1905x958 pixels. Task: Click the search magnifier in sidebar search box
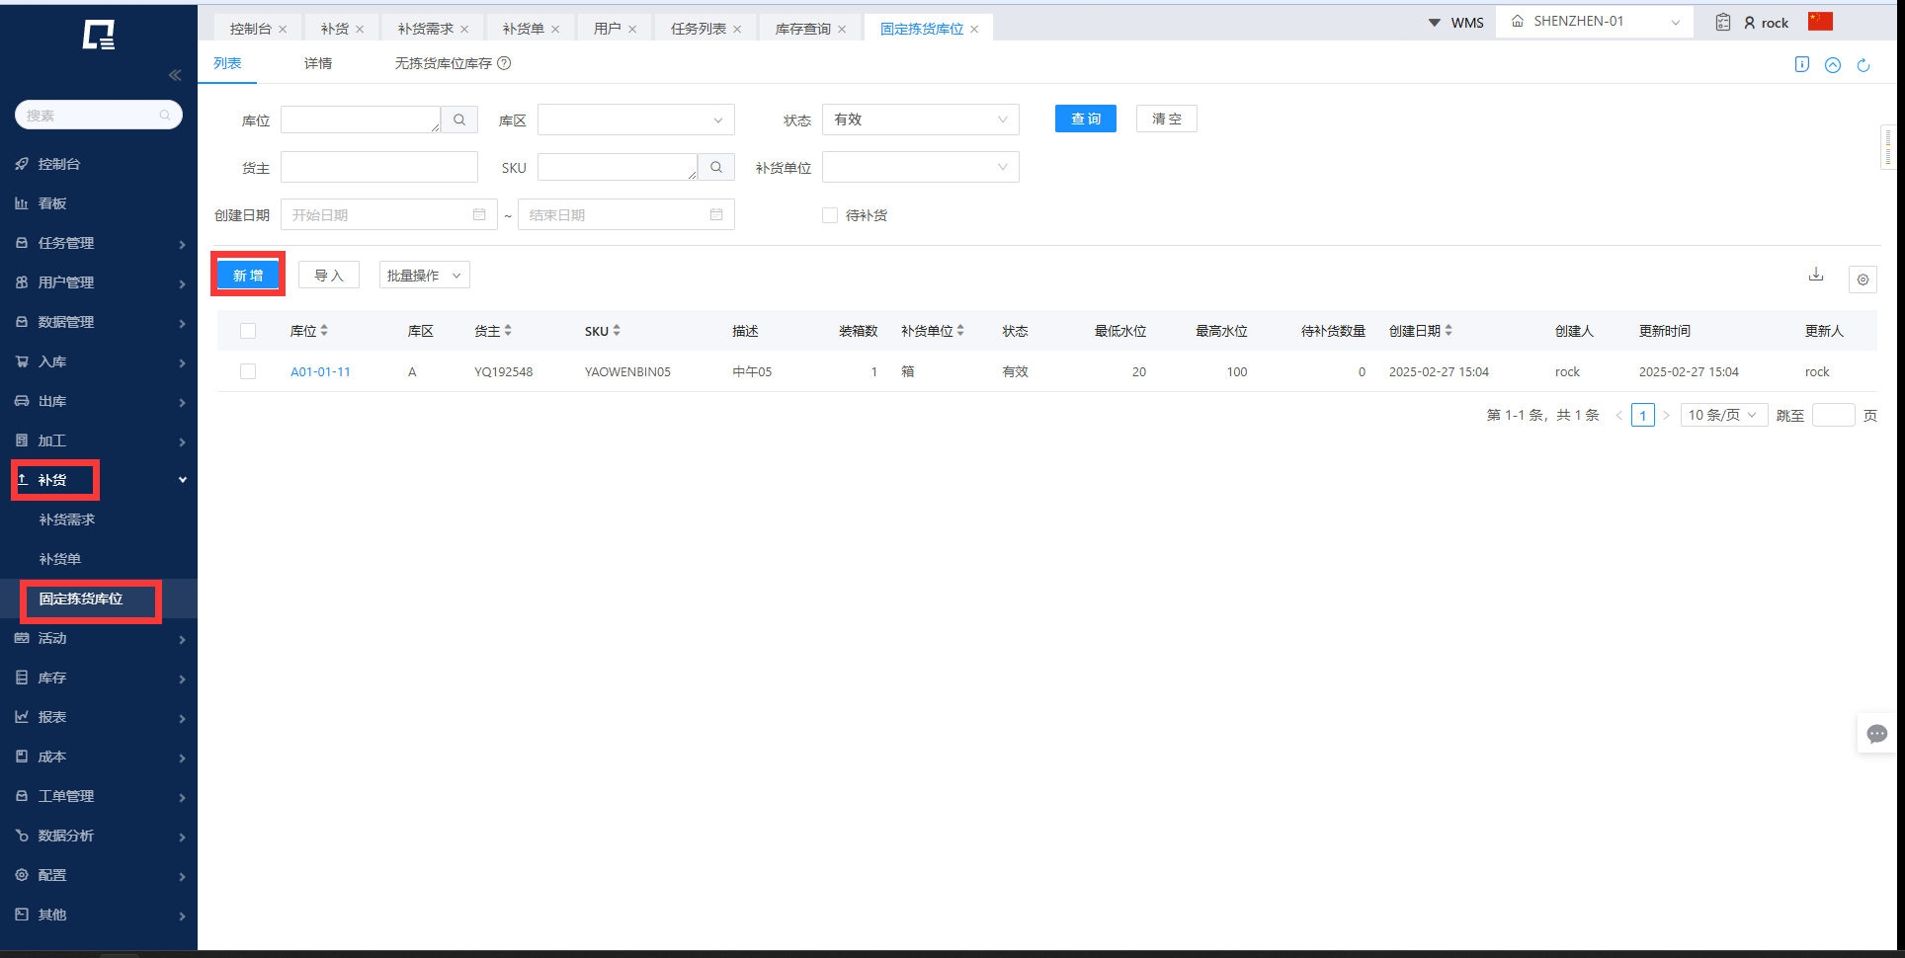click(x=165, y=116)
